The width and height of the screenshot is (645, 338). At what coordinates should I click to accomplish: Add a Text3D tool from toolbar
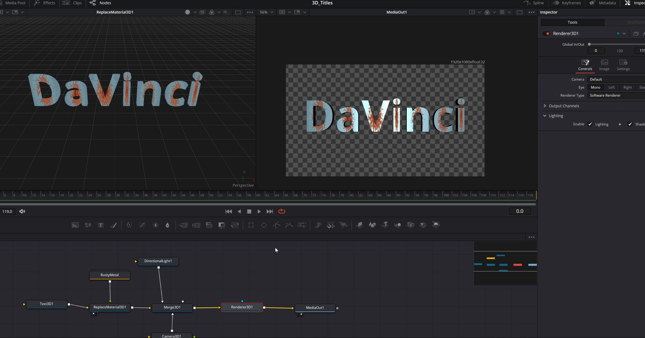click(385, 224)
